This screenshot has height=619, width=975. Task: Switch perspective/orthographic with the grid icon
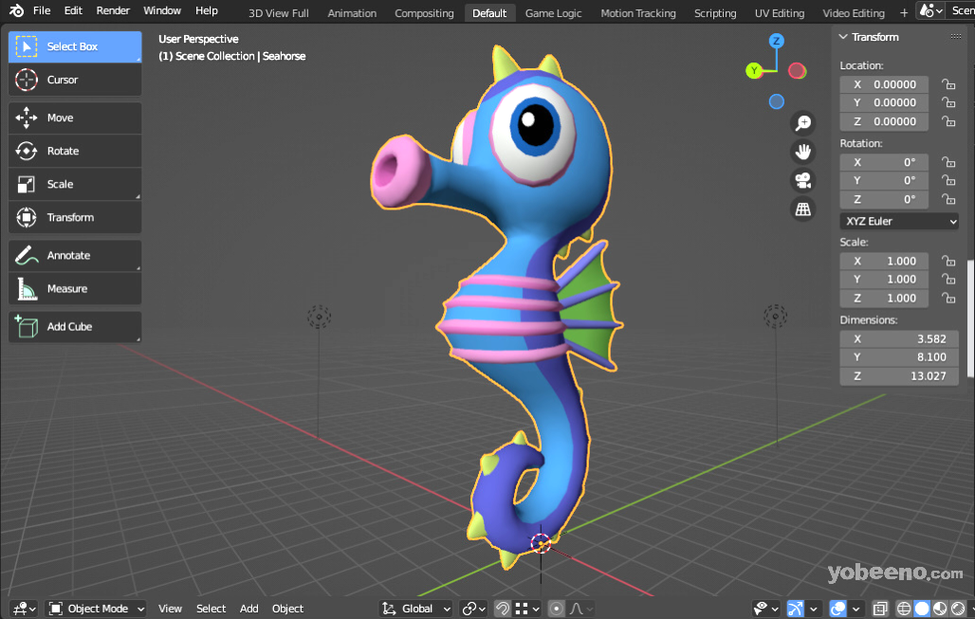(x=802, y=209)
